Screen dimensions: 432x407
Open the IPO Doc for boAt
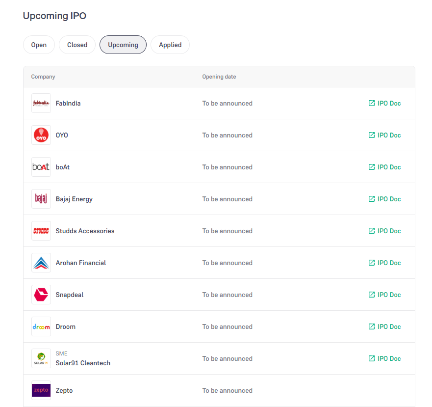click(x=384, y=167)
